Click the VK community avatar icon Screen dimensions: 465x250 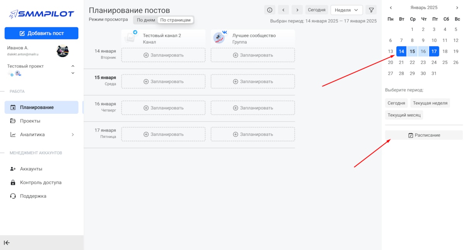click(x=220, y=38)
